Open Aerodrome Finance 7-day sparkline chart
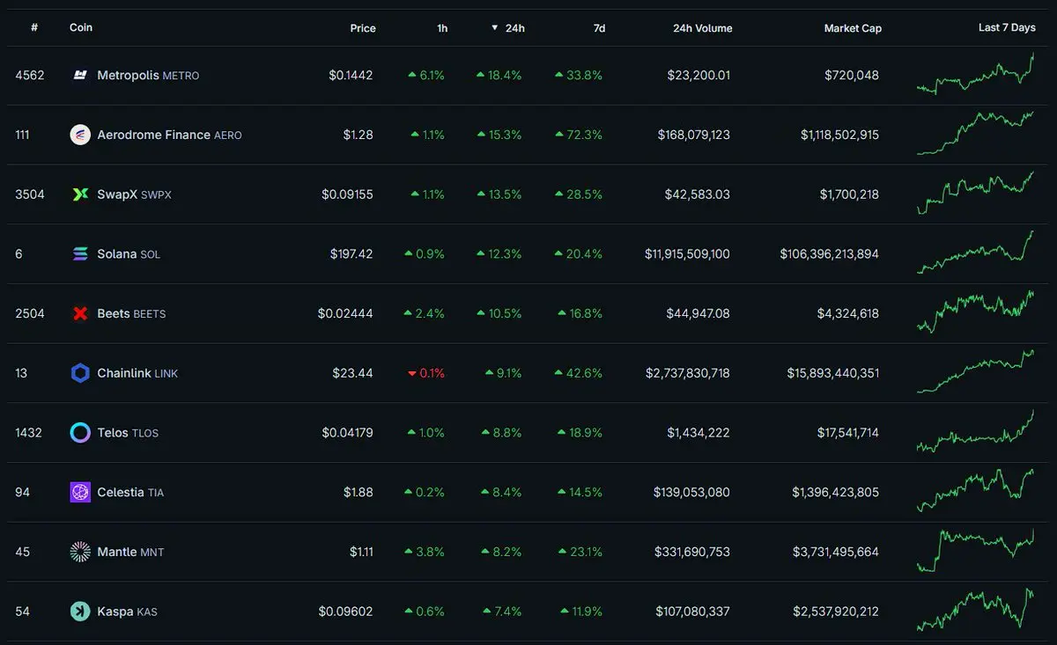The height and width of the screenshot is (645, 1057). (976, 133)
